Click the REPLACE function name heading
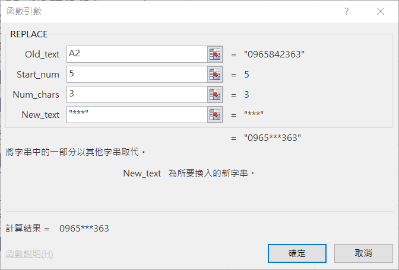The height and width of the screenshot is (270, 399). pyautogui.click(x=28, y=34)
